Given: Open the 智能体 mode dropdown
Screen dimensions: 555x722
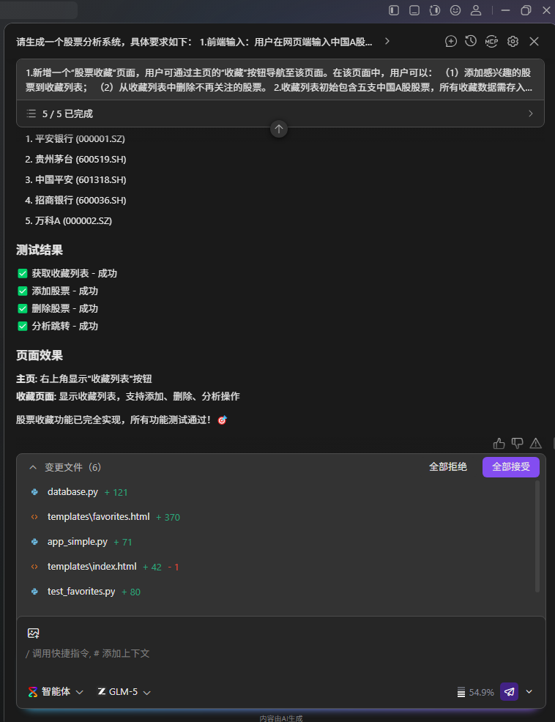Looking at the screenshot, I should click(x=56, y=691).
